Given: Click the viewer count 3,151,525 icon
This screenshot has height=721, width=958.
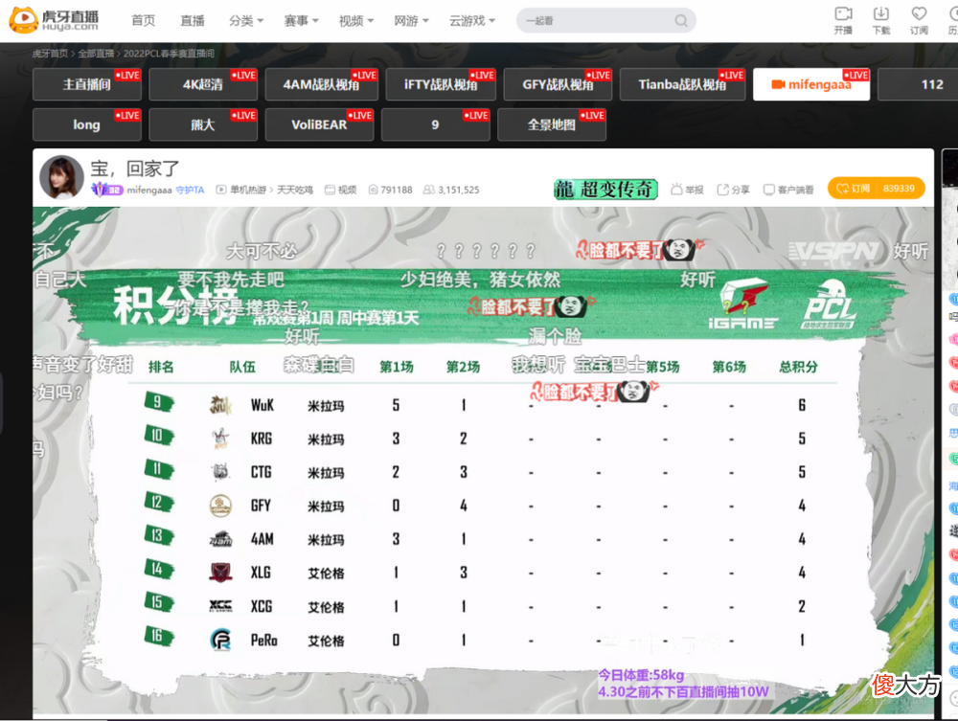Looking at the screenshot, I should [x=429, y=190].
